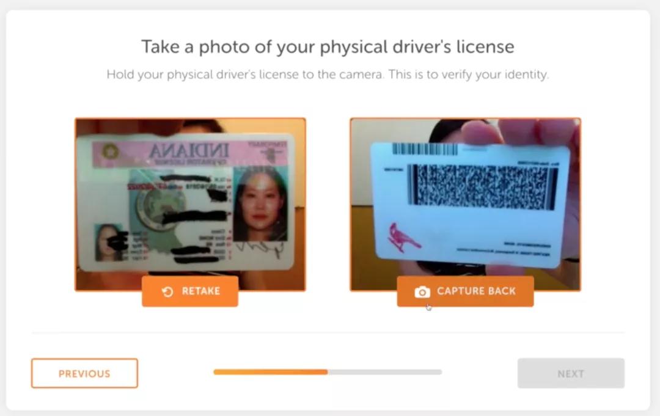Click the large 2D barcode on license back
The image size is (660, 416).
(x=482, y=186)
